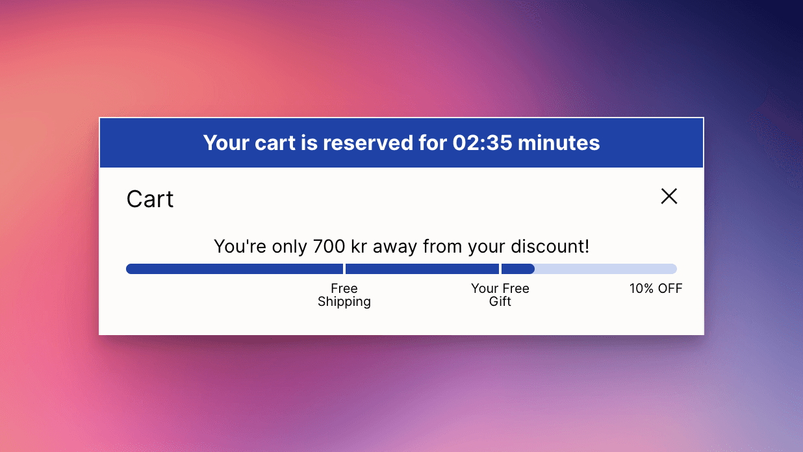
Task: Close the cart overlay with the X
Action: point(669,196)
